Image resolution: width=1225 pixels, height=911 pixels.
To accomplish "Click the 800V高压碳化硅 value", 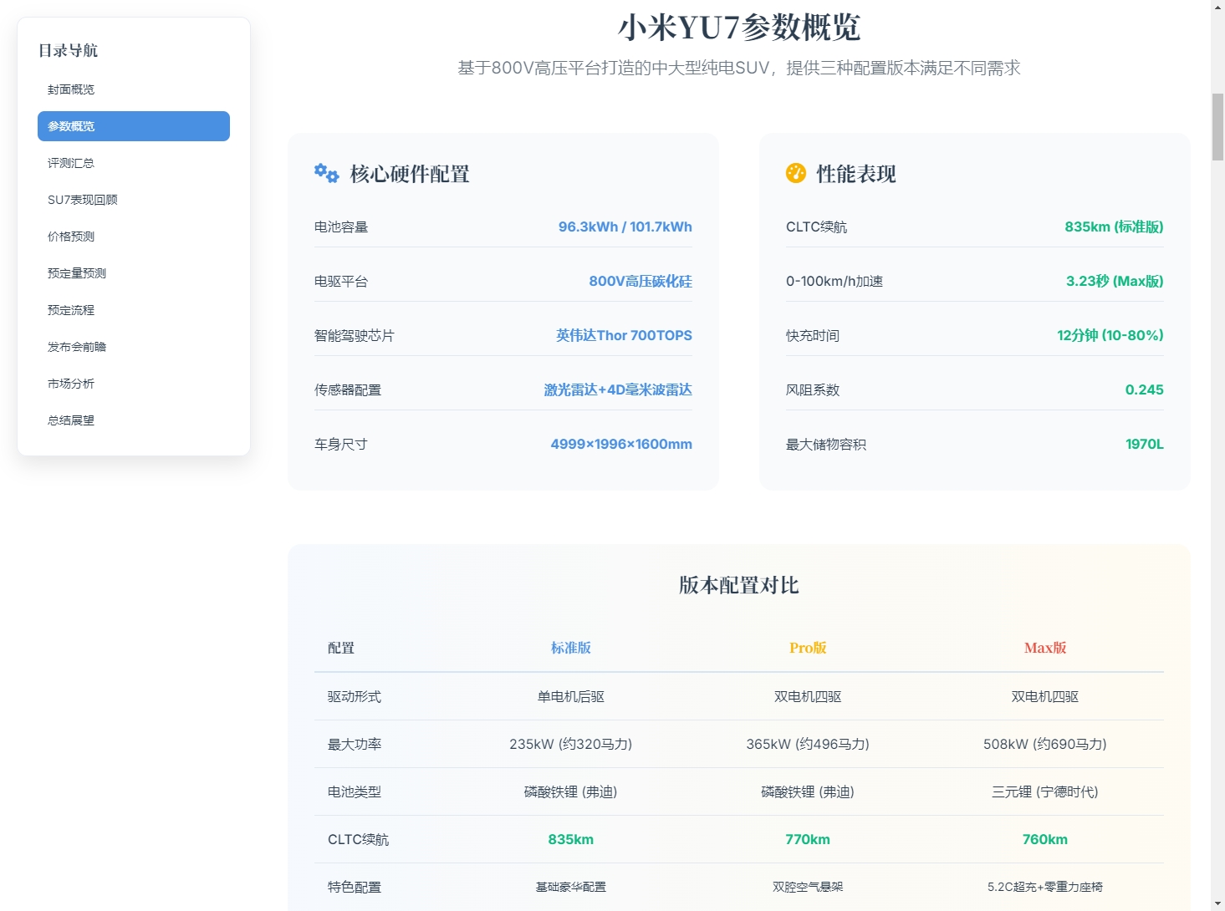I will (641, 281).
